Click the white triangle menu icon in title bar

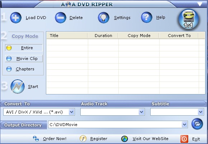point(200,4)
